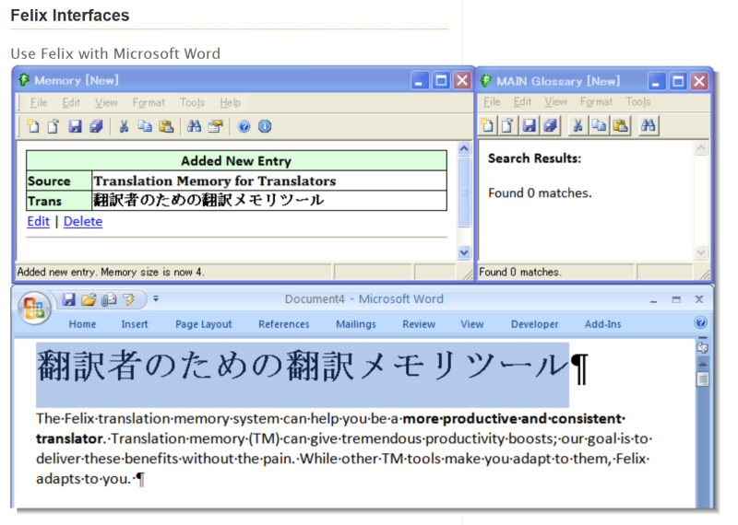
Task: Click Save icon in Memory window toolbar
Action: click(x=75, y=126)
